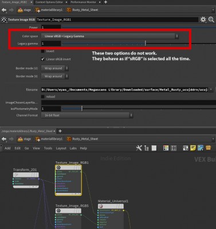Uncheck Linear sRGB invert option
Screen dimensions: 216x229
click(x=43, y=59)
